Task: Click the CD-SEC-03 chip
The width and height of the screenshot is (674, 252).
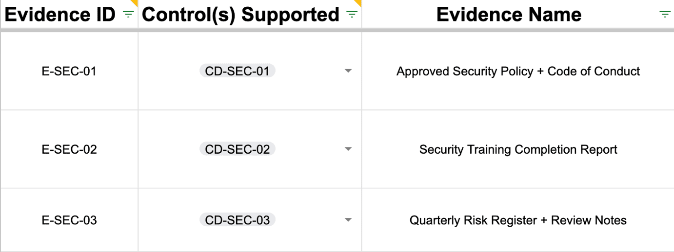Action: 237,220
